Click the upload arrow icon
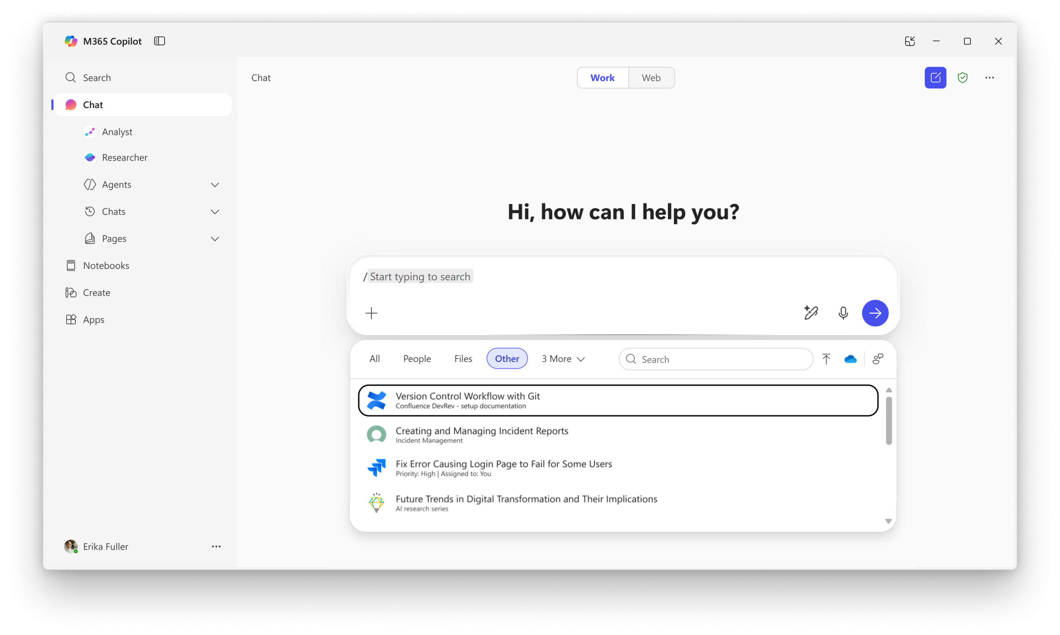 tap(826, 359)
